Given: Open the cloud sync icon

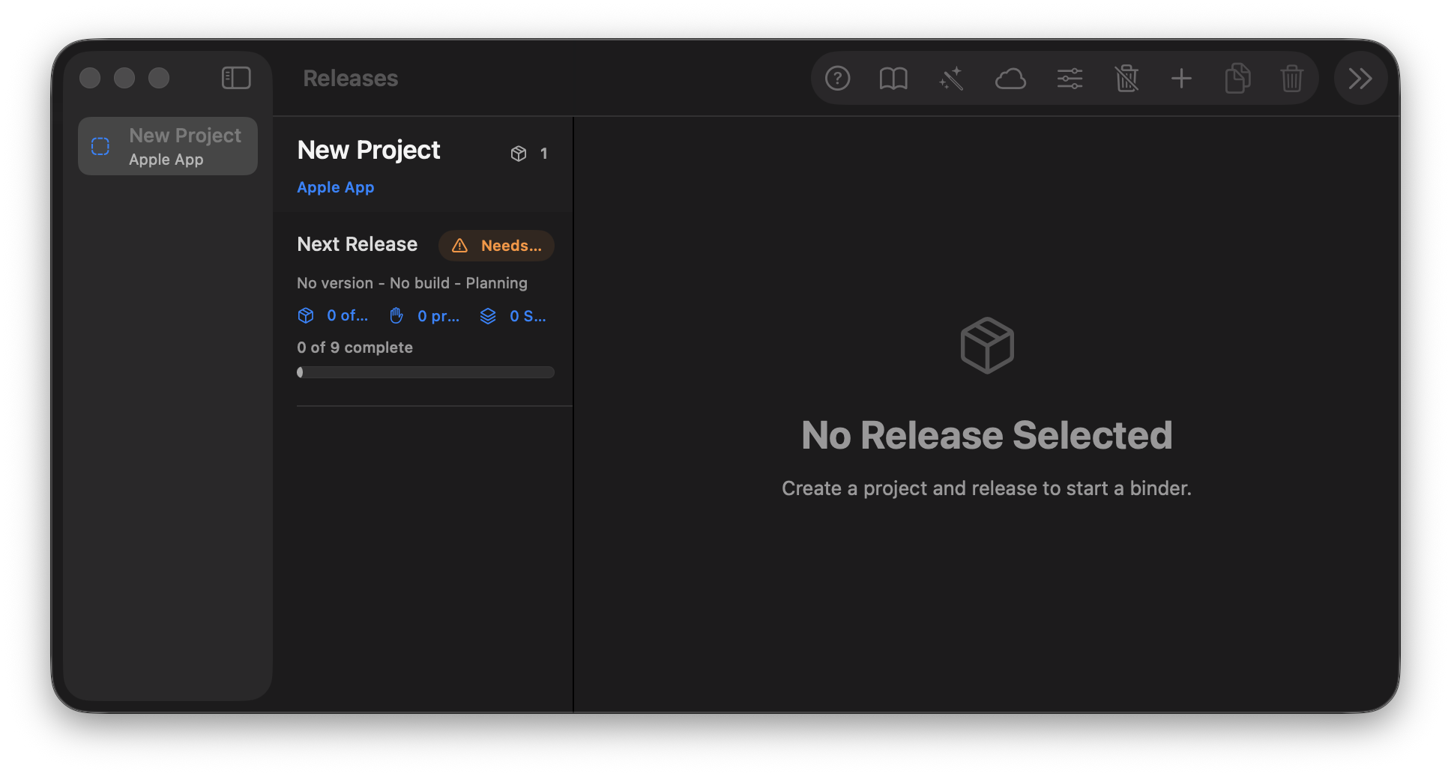Looking at the screenshot, I should coord(1010,78).
